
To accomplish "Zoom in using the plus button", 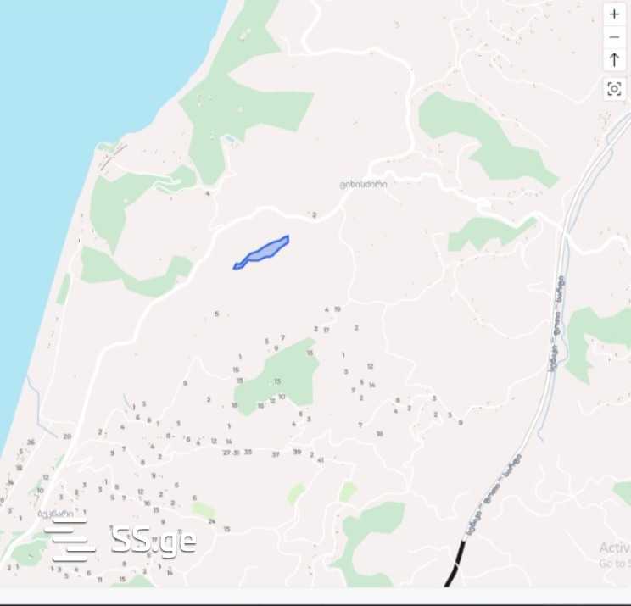I will 614,14.
